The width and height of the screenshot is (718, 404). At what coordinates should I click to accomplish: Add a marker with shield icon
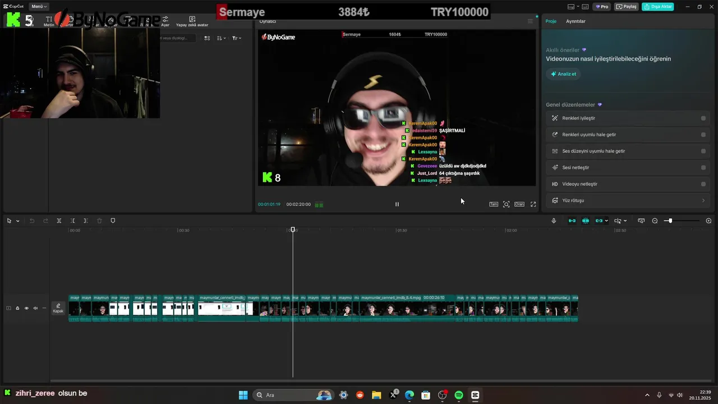click(x=113, y=221)
